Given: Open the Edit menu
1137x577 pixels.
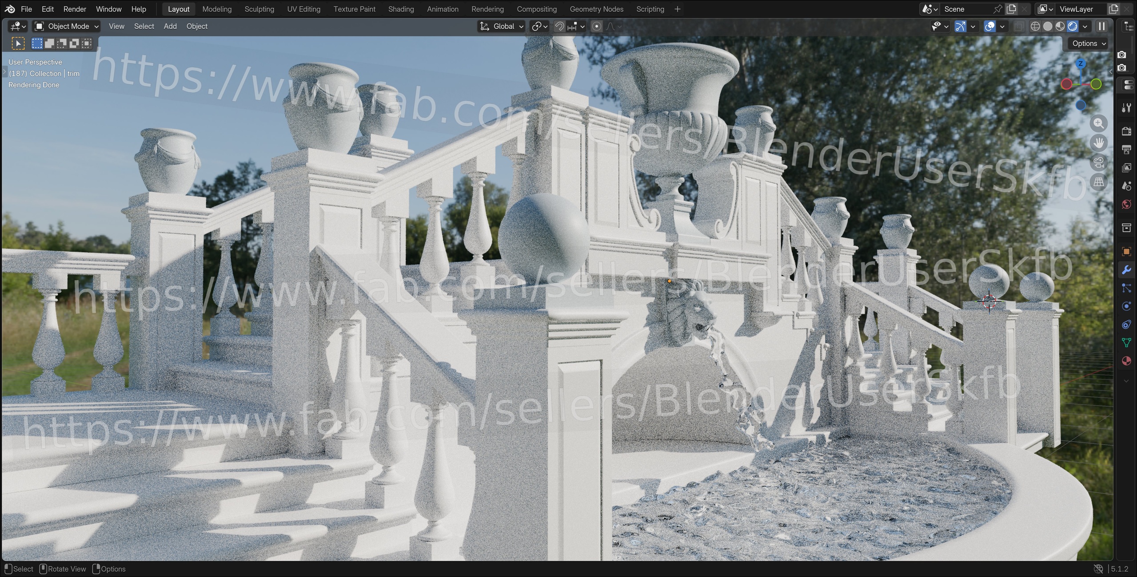Looking at the screenshot, I should [48, 9].
